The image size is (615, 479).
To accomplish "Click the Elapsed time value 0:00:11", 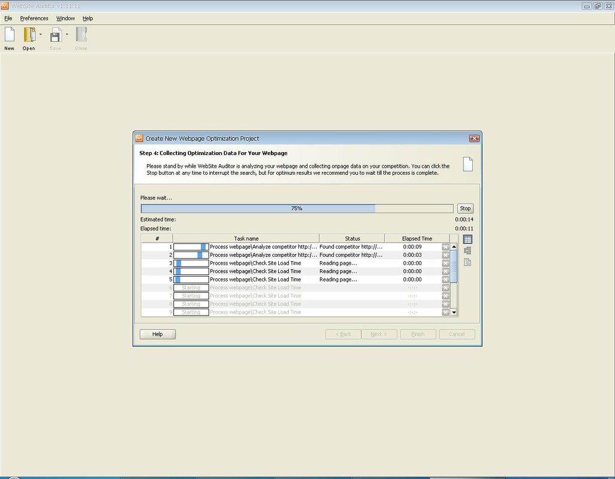I will 464,229.
